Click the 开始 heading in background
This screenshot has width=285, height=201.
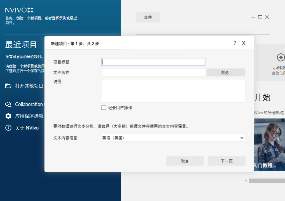[x=262, y=97]
